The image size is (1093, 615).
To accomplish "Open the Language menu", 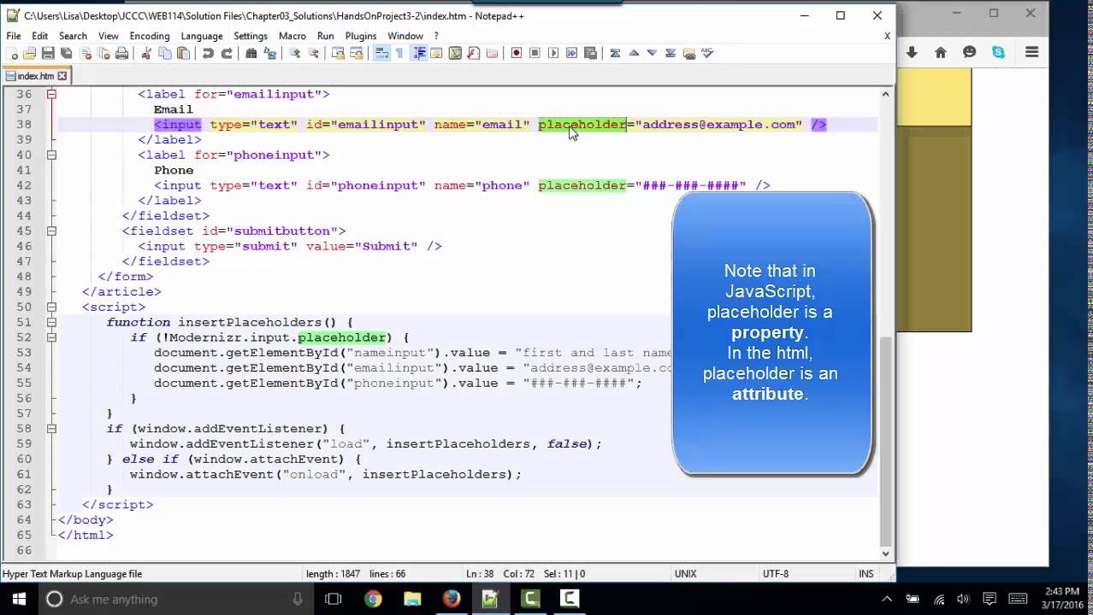I will (x=202, y=36).
